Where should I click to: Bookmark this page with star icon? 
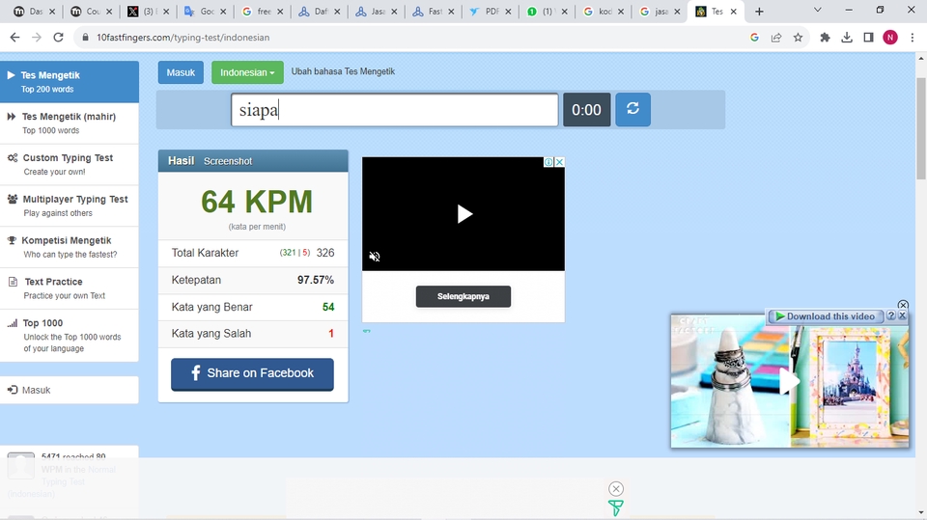[799, 38]
